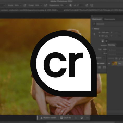Toggle pressure for opacity icon after Krycie
123x123 pixels.
coord(25,5)
